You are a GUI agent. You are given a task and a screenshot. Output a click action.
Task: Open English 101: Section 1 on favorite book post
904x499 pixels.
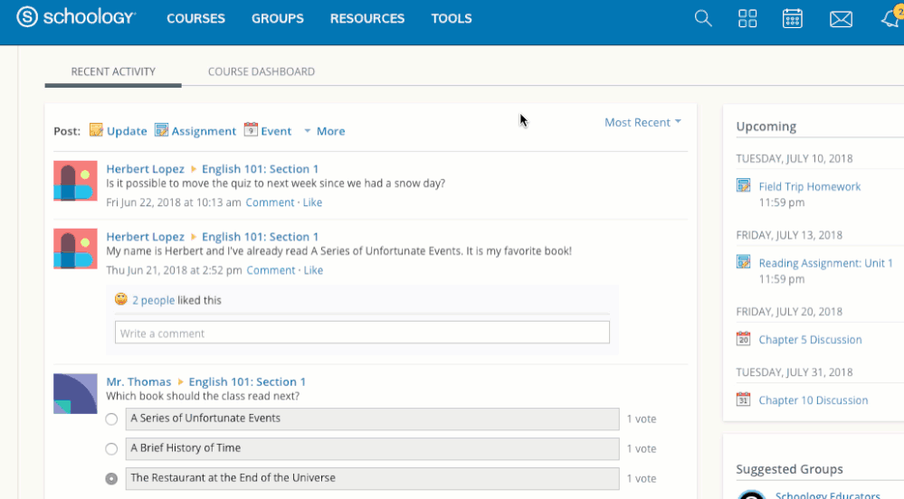[260, 237]
